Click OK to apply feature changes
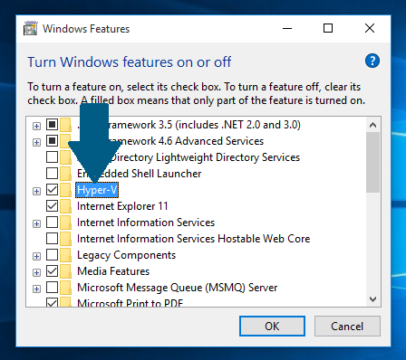This screenshot has height=360, width=406. (272, 326)
